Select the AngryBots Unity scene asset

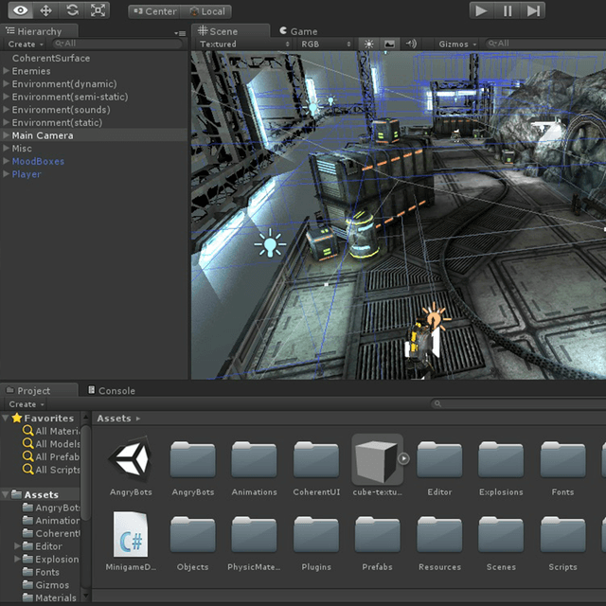[131, 461]
